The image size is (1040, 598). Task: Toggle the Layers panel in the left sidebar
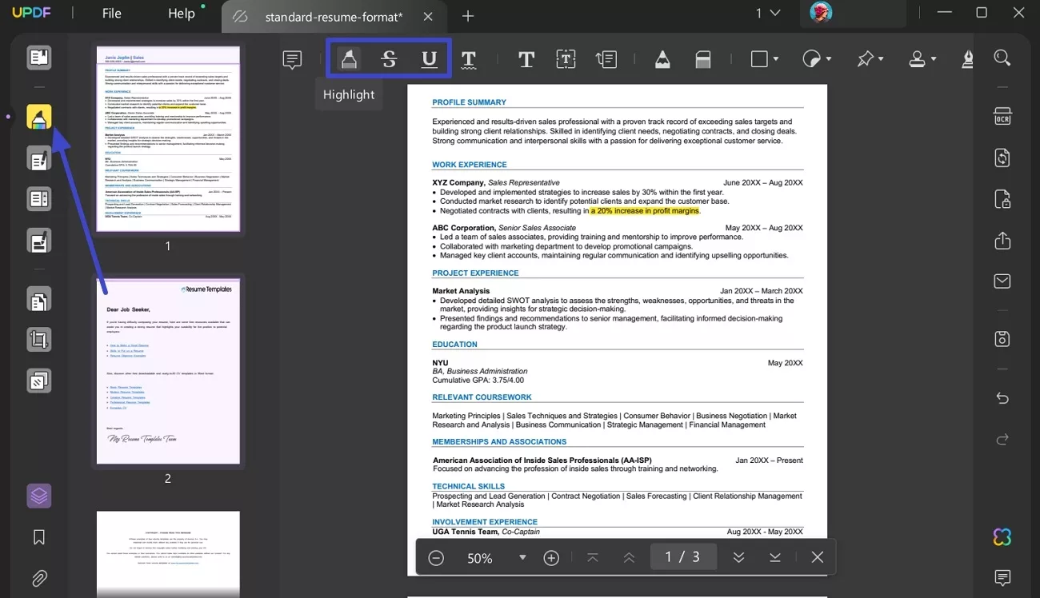point(38,496)
